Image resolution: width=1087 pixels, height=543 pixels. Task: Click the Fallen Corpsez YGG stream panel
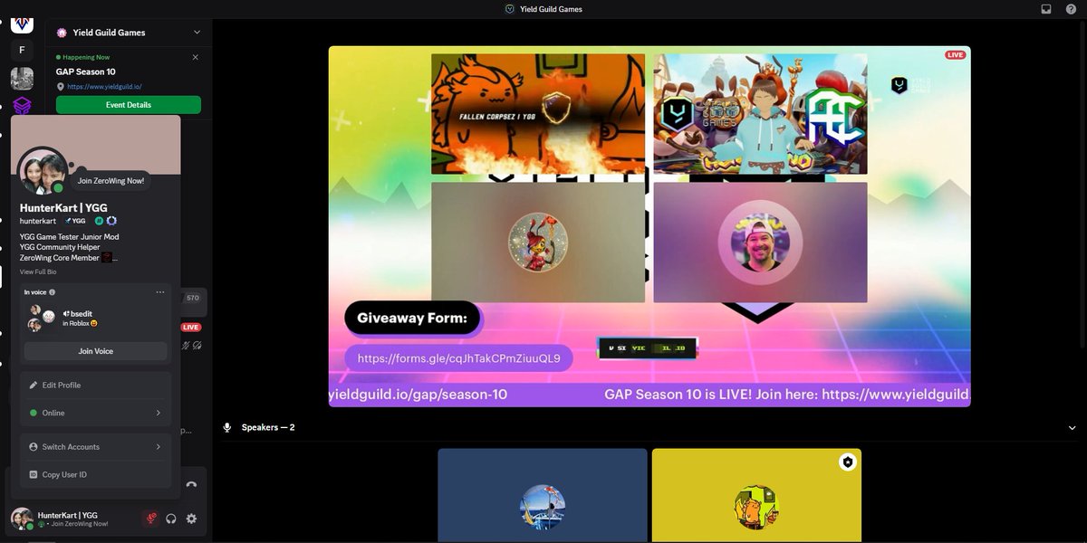coord(538,114)
